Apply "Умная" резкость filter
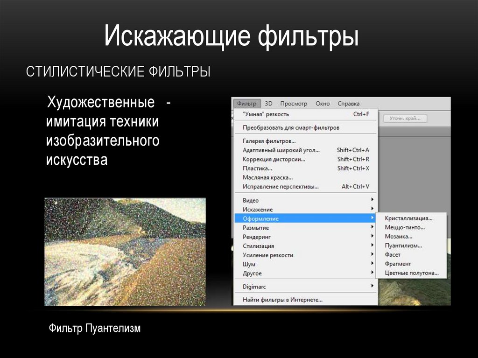Image resolution: width=478 pixels, height=358 pixels. click(x=306, y=114)
